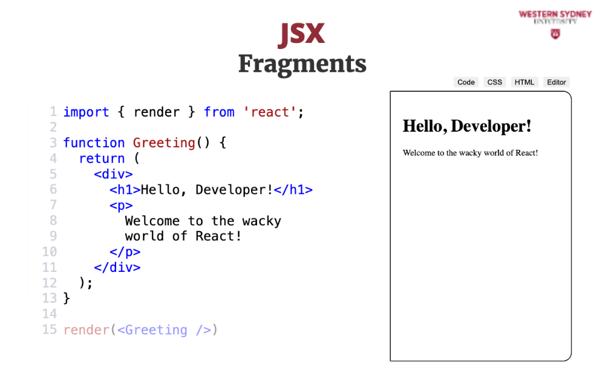Screen dimensions: 605x377
Task: Click the return keyword on line 4
Action: (x=102, y=159)
